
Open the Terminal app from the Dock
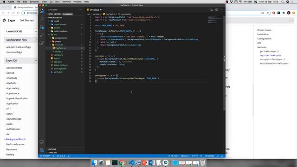coord(115,163)
